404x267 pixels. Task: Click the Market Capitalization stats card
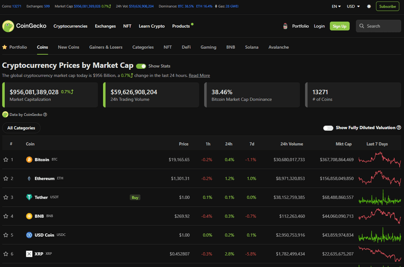[50, 95]
